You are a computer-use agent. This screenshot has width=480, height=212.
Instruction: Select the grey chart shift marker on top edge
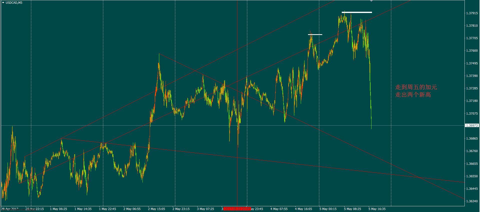point(371,1)
